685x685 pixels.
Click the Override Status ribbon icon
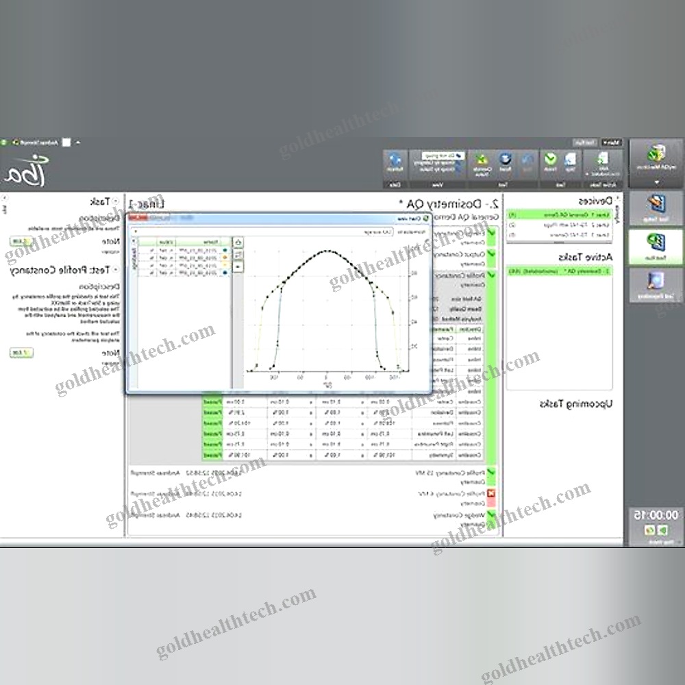482,159
